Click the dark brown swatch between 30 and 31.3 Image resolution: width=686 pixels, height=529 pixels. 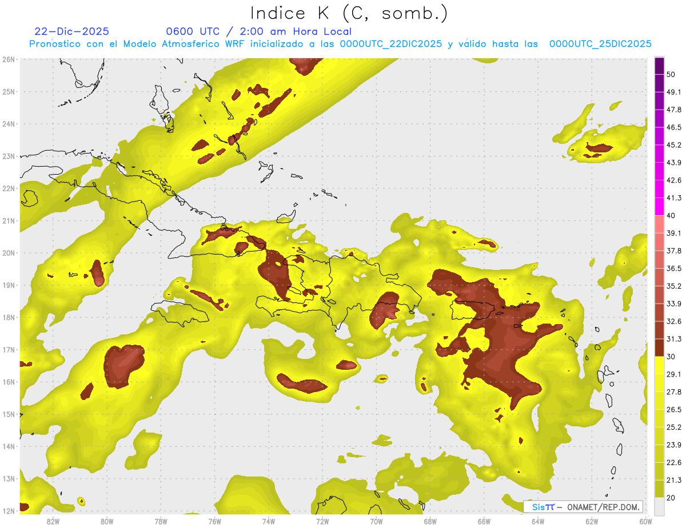659,348
